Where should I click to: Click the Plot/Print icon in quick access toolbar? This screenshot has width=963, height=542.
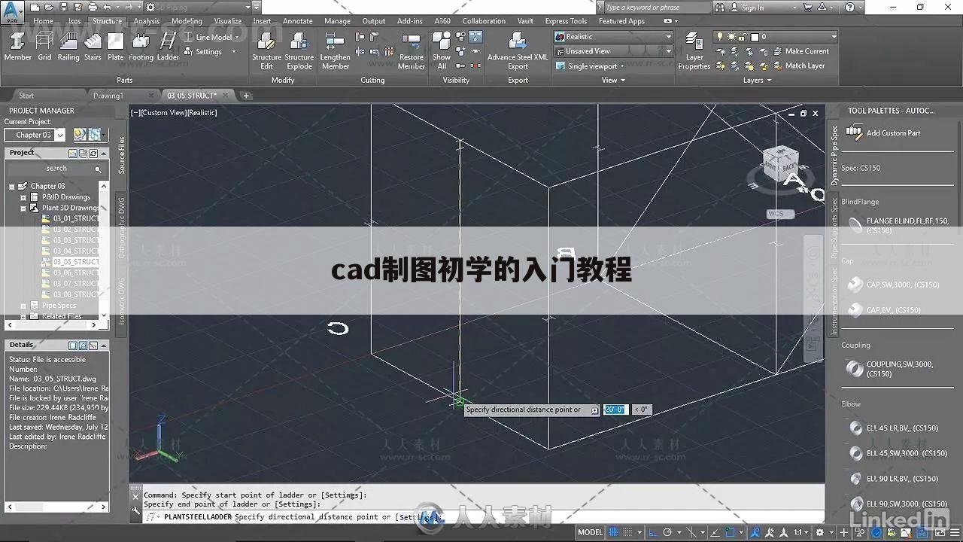[x=92, y=8]
